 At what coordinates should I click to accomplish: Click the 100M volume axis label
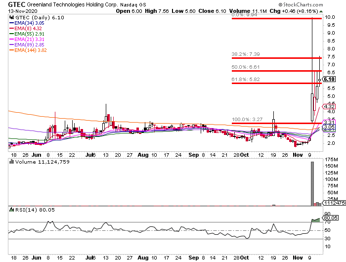(331, 179)
